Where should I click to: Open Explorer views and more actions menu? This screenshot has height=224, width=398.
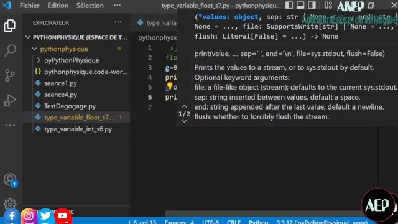click(118, 22)
